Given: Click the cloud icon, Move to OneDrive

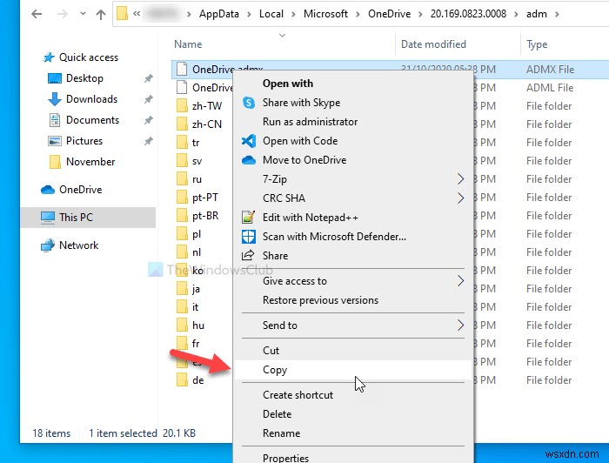Looking at the screenshot, I should point(249,160).
